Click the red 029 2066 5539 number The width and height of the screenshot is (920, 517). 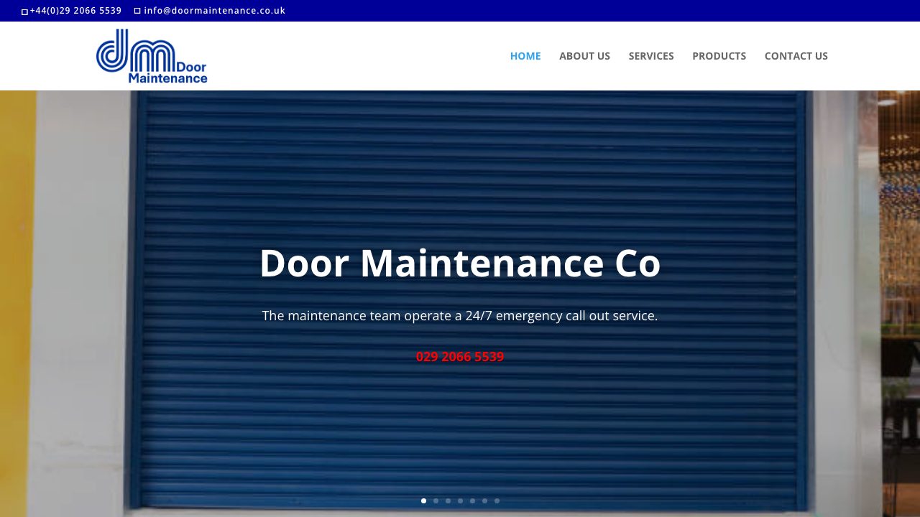click(460, 357)
